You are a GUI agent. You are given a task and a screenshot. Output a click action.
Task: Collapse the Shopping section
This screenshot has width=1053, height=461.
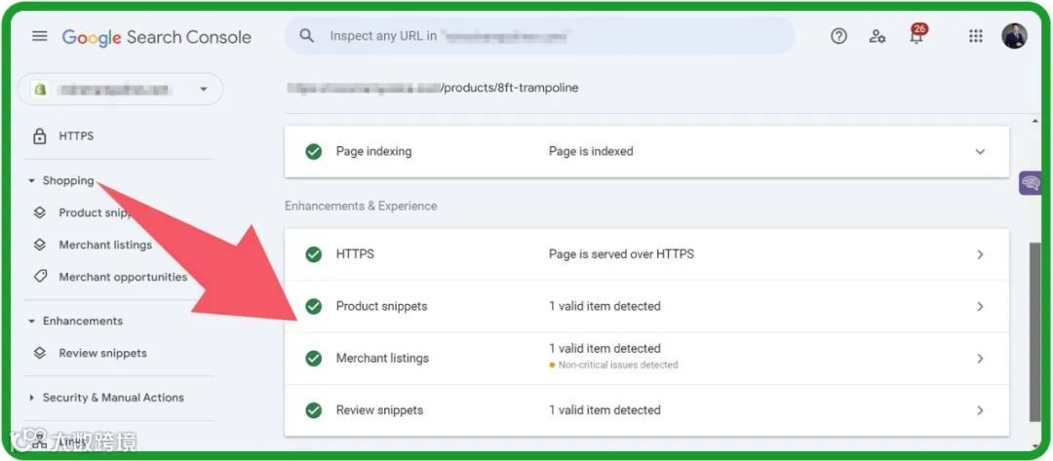click(x=31, y=181)
